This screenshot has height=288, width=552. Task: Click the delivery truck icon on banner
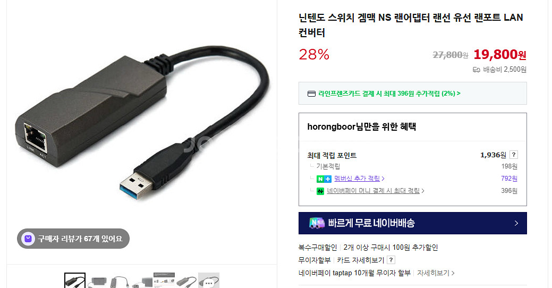pos(317,223)
